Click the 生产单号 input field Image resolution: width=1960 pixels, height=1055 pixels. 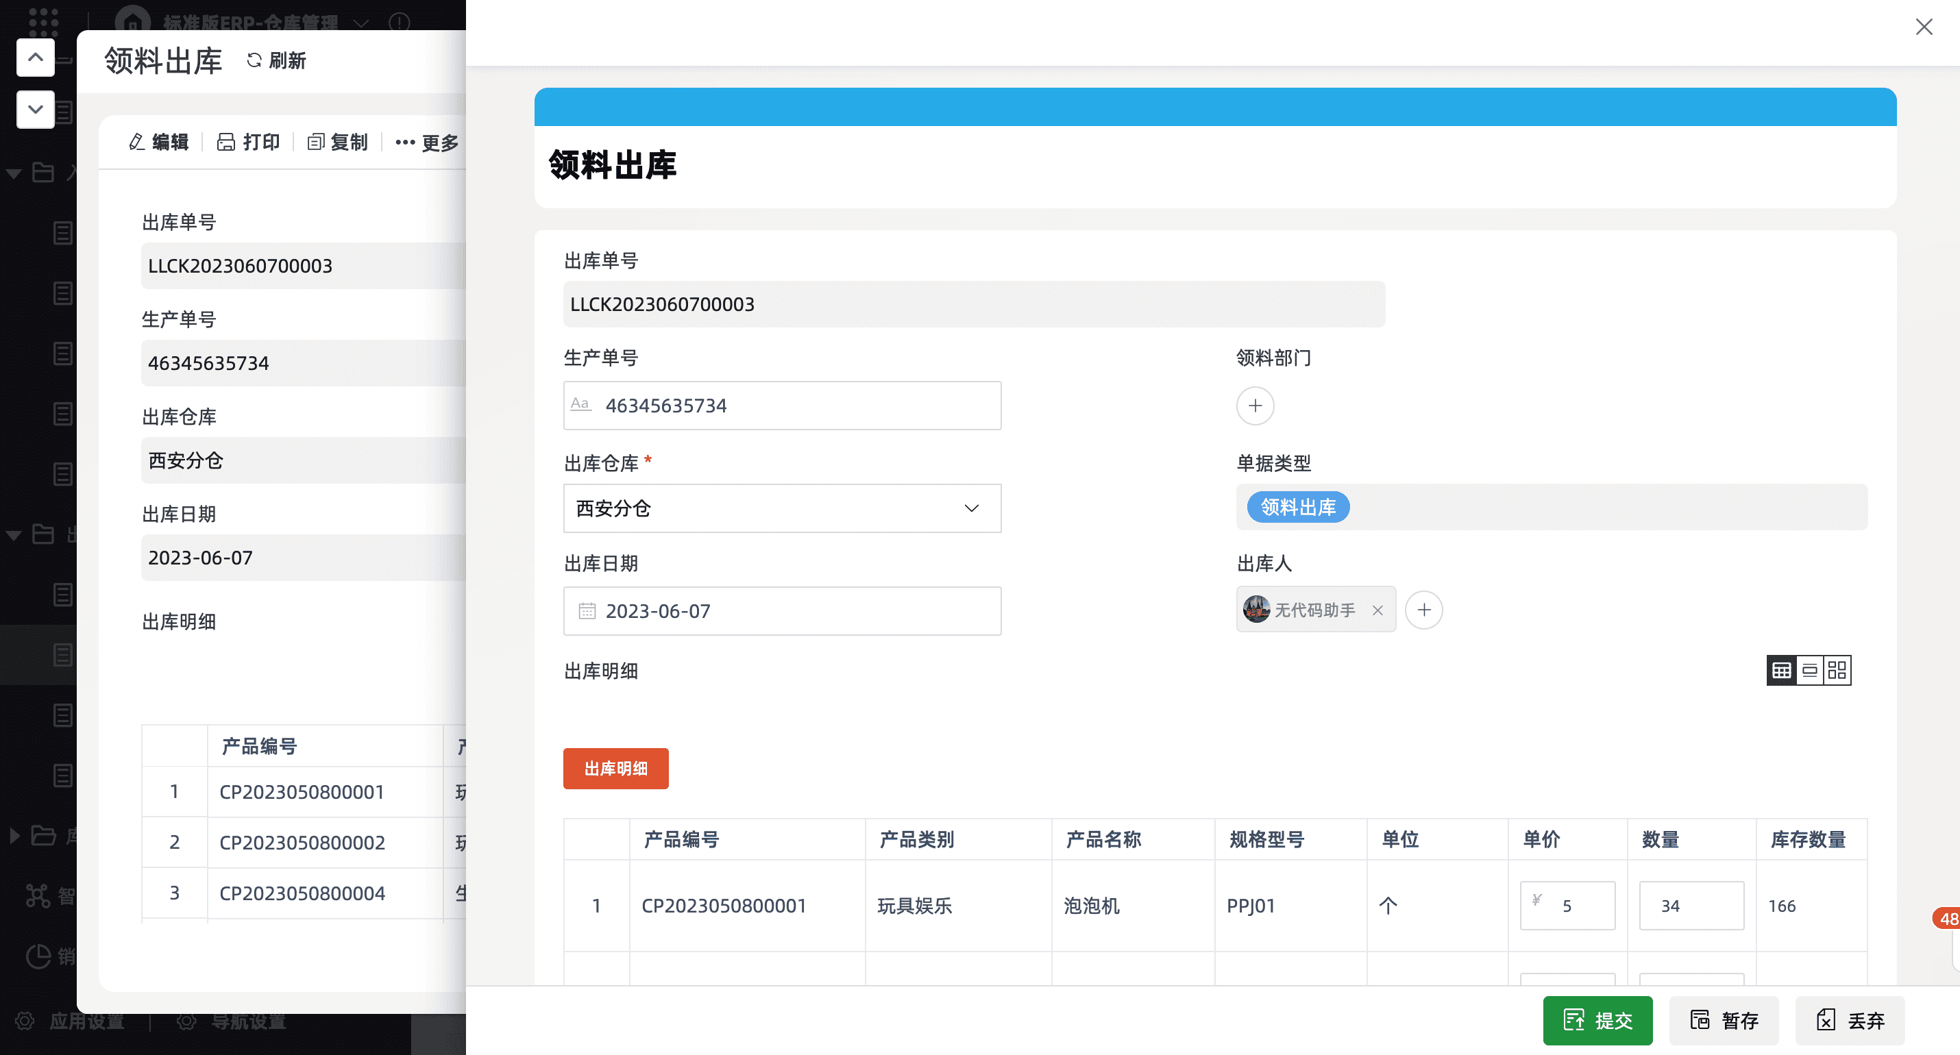781,406
